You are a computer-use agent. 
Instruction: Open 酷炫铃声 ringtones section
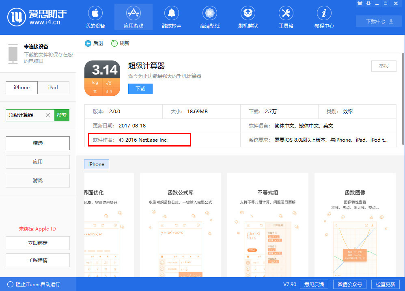click(x=171, y=17)
